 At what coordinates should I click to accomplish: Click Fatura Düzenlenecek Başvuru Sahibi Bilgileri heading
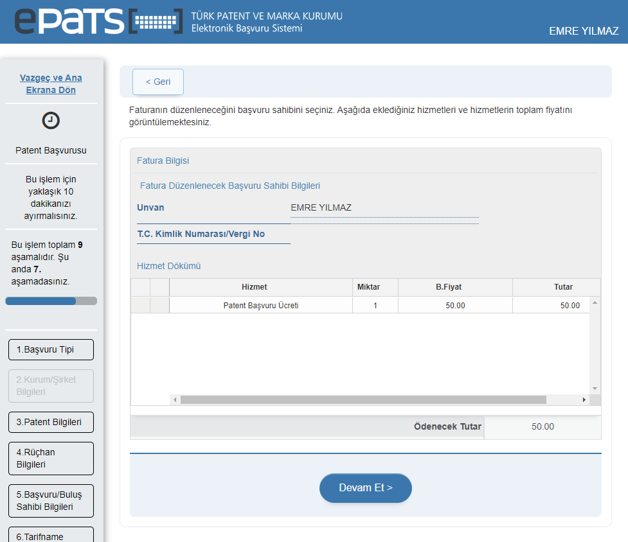click(x=230, y=186)
